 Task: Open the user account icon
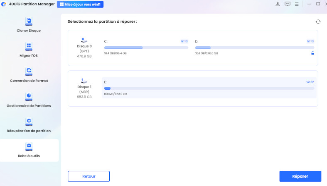(x=278, y=4)
